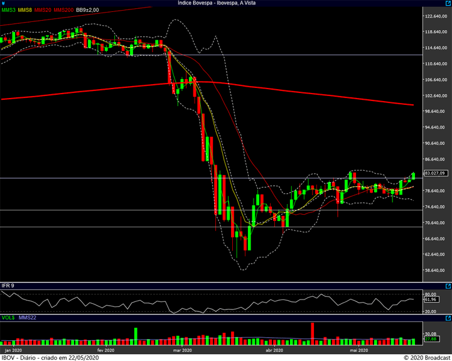Click the menu icon at the title bar's left
The image size is (452, 361).
coord(4,3)
